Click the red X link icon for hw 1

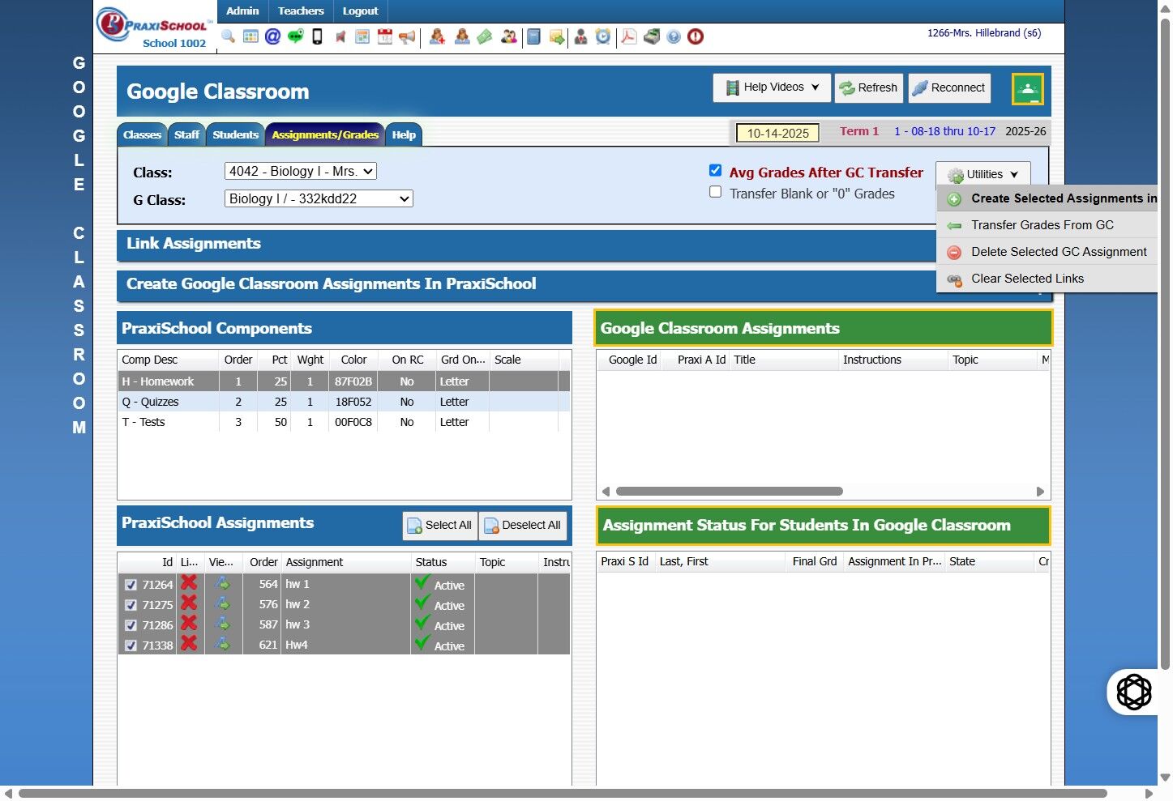pyautogui.click(x=189, y=583)
